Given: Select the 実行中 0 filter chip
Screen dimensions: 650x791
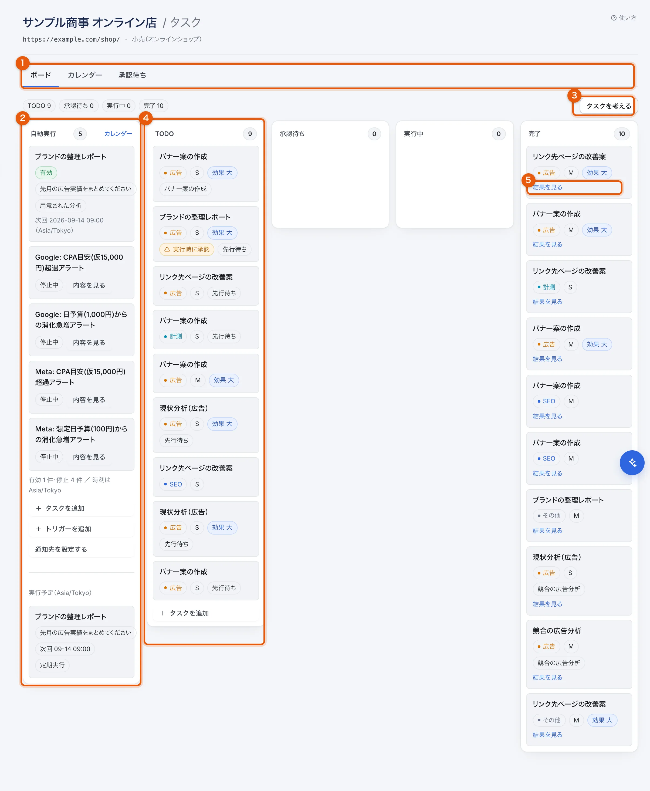Looking at the screenshot, I should coord(118,106).
